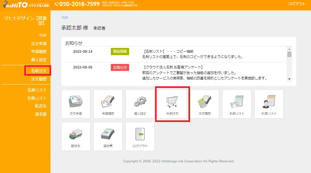The width and height of the screenshot is (311, 173).
Task: Click the MAHITO logo in the header
Action: point(26,4)
